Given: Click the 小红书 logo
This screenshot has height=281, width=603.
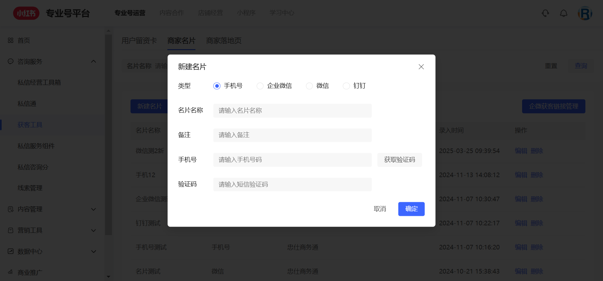Looking at the screenshot, I should click(26, 13).
